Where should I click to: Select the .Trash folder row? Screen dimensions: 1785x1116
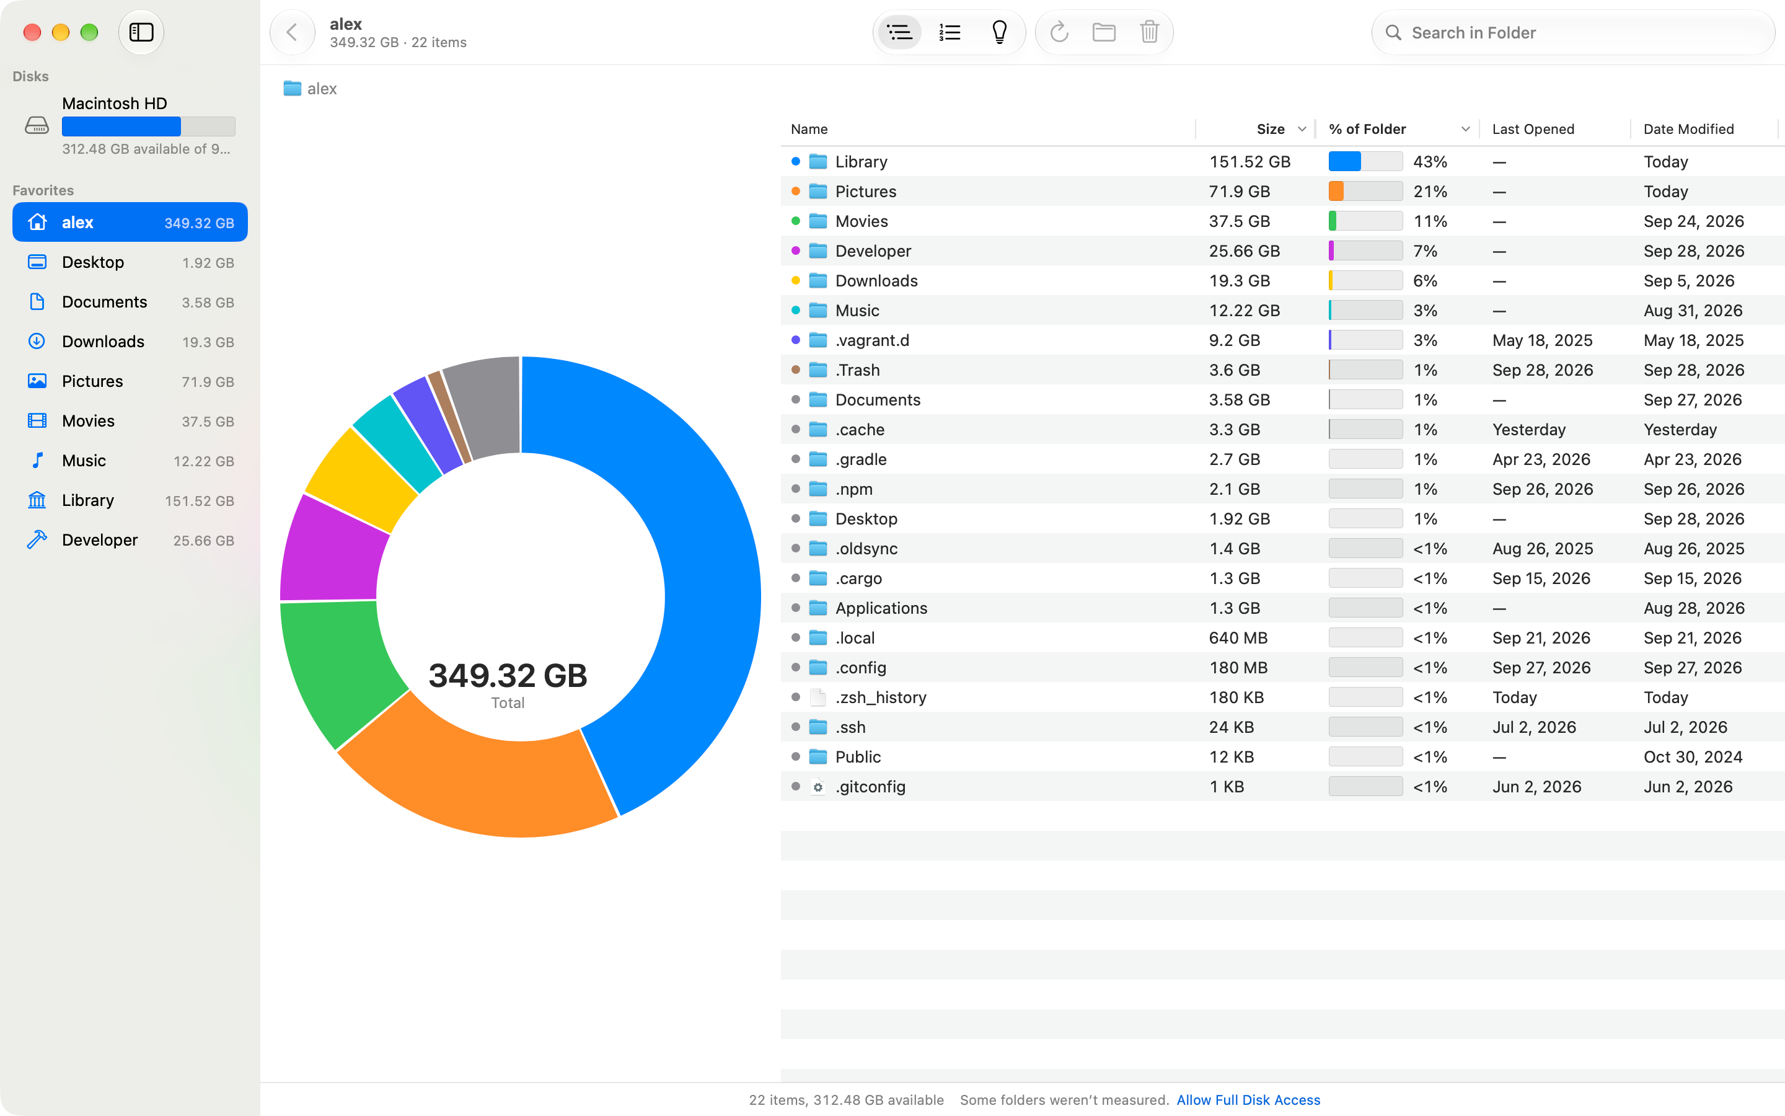point(1282,370)
